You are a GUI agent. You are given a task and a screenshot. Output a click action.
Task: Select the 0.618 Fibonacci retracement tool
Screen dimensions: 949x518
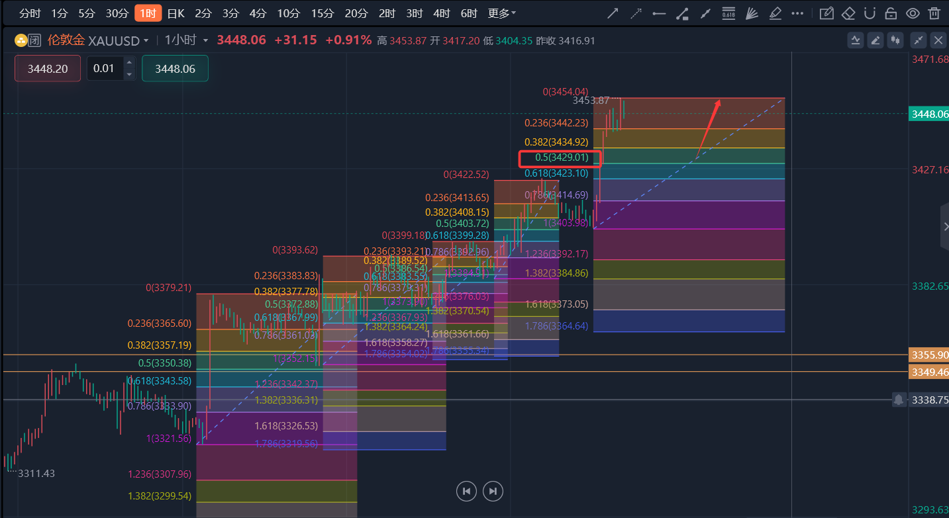tap(728, 13)
